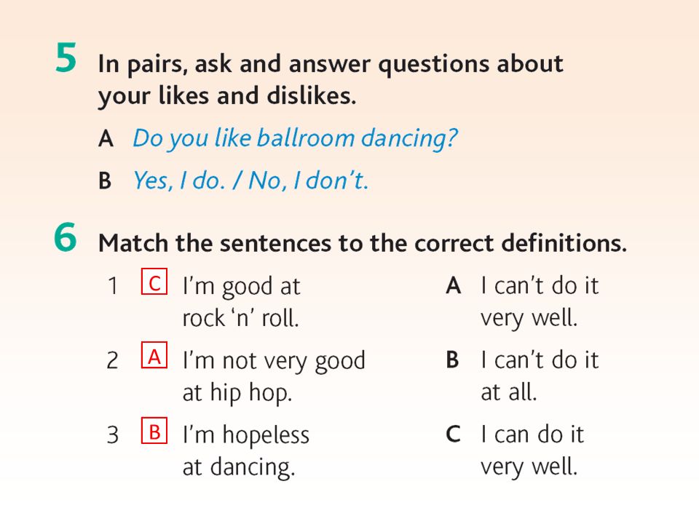The width and height of the screenshot is (699, 524).
Task: Click the green exercise number 5
Action: pos(66,57)
